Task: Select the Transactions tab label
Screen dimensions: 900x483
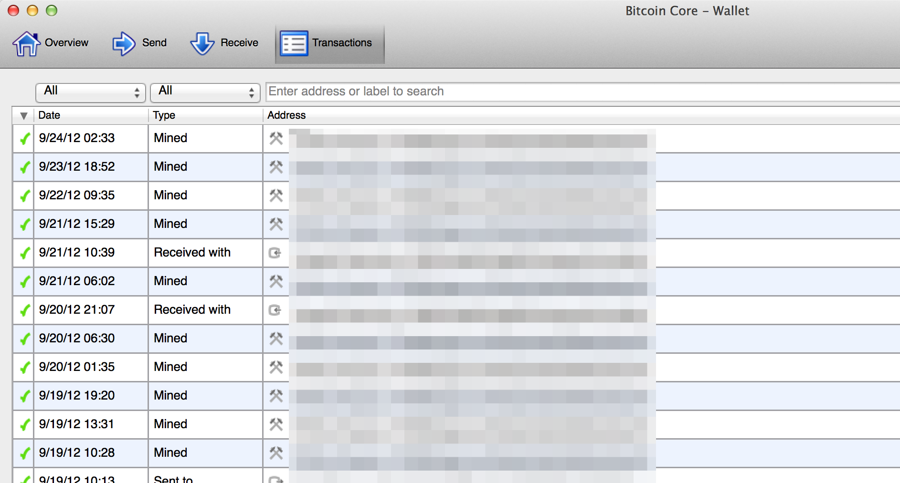Action: click(342, 43)
